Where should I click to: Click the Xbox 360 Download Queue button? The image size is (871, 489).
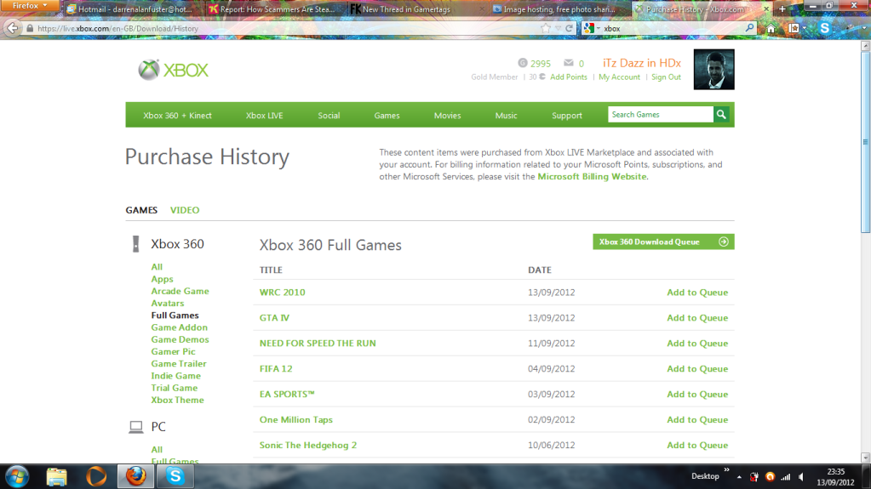pyautogui.click(x=663, y=242)
